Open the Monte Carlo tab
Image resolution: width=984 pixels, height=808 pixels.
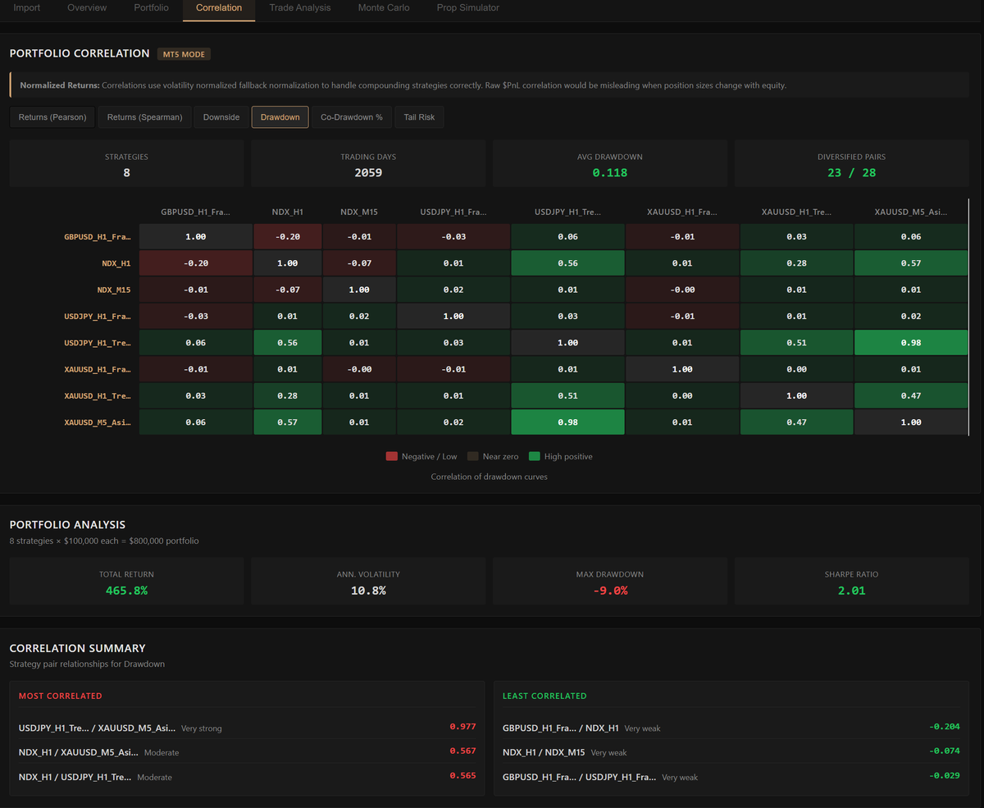pyautogui.click(x=383, y=7)
